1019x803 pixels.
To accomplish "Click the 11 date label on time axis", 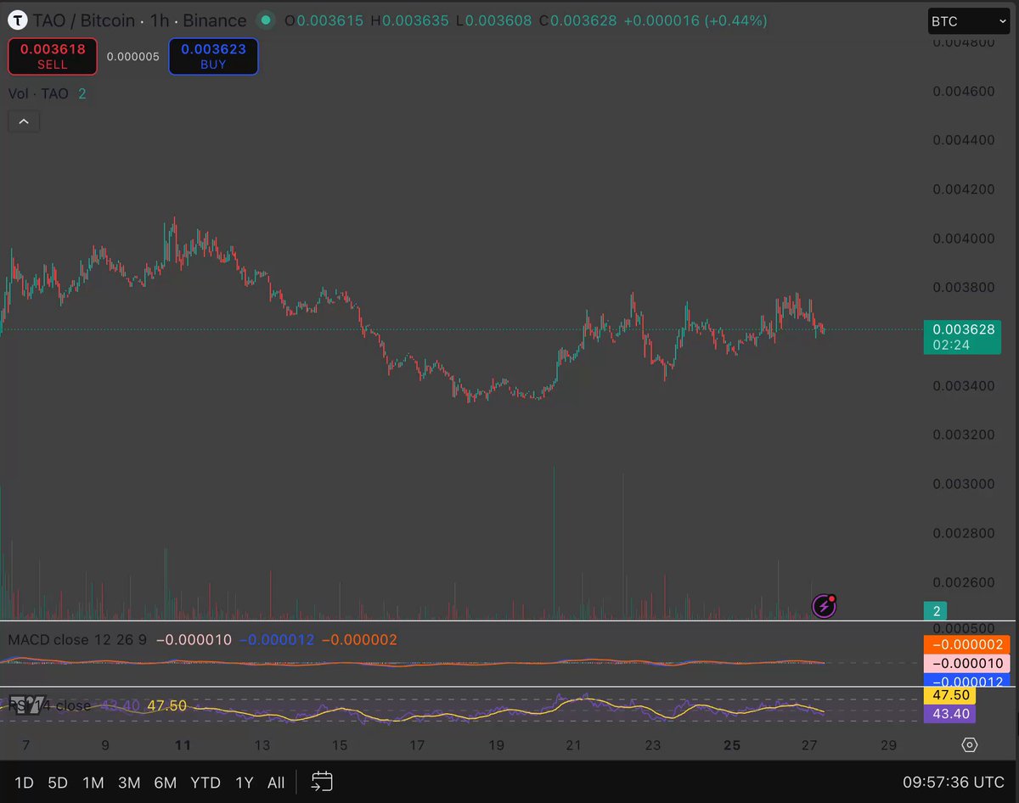I will (183, 745).
